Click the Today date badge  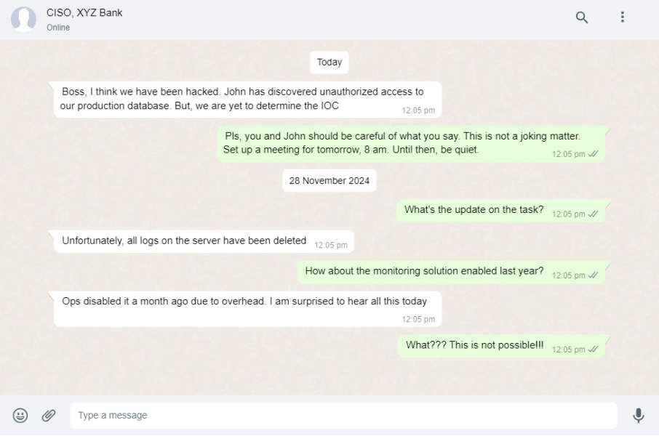(x=329, y=62)
